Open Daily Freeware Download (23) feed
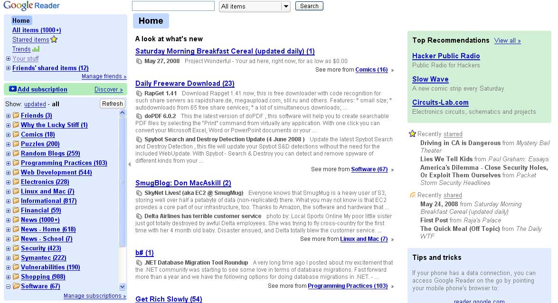The image size is (558, 303). pos(185,83)
